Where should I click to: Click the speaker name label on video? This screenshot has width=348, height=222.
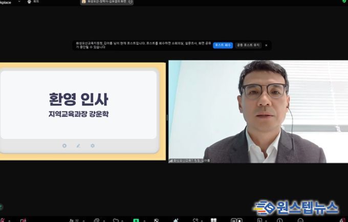[191, 161]
